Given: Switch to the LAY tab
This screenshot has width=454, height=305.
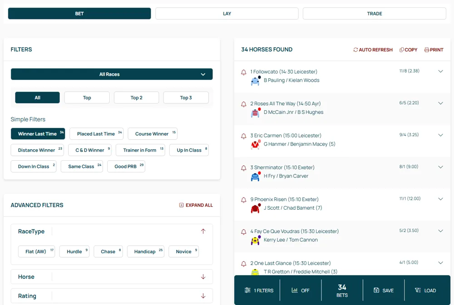Looking at the screenshot, I should [227, 14].
